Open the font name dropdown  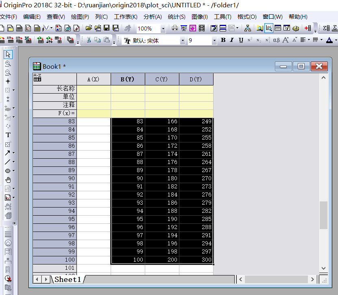(x=183, y=40)
